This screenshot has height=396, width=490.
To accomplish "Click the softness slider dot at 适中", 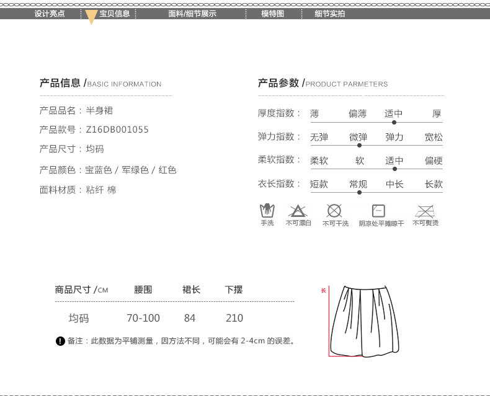I will coord(394,169).
